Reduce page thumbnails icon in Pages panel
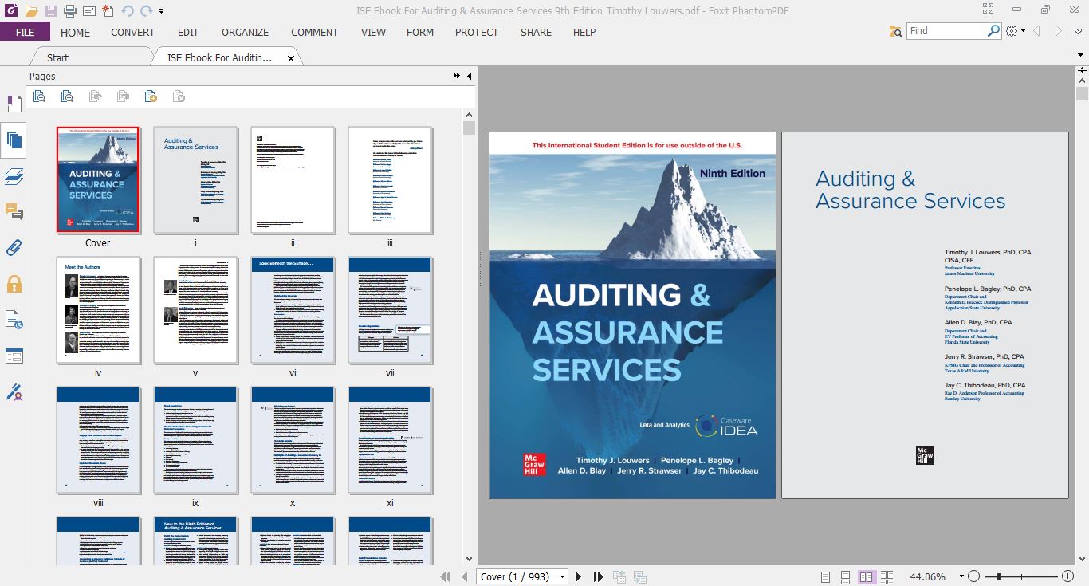This screenshot has height=586, width=1089. point(67,96)
